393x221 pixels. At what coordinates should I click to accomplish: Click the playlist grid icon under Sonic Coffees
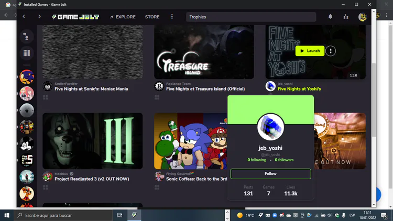point(157,187)
